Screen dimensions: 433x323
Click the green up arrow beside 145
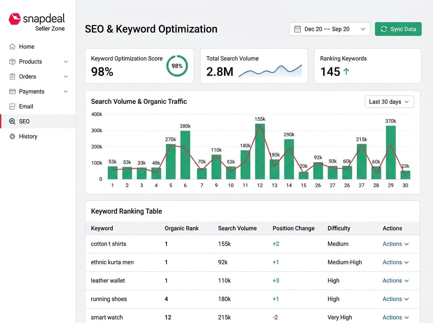pos(346,72)
